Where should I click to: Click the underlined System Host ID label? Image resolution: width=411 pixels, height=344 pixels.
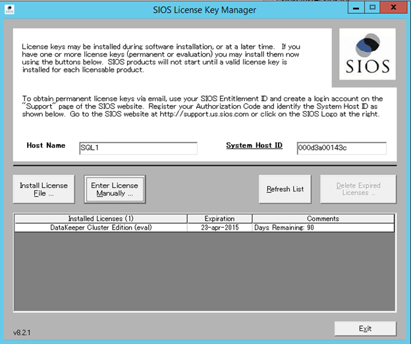[254, 145]
